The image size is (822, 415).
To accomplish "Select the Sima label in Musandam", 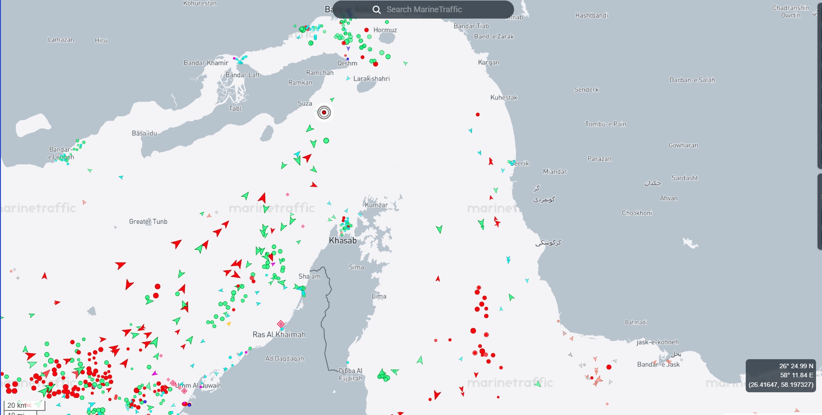I will click(357, 267).
